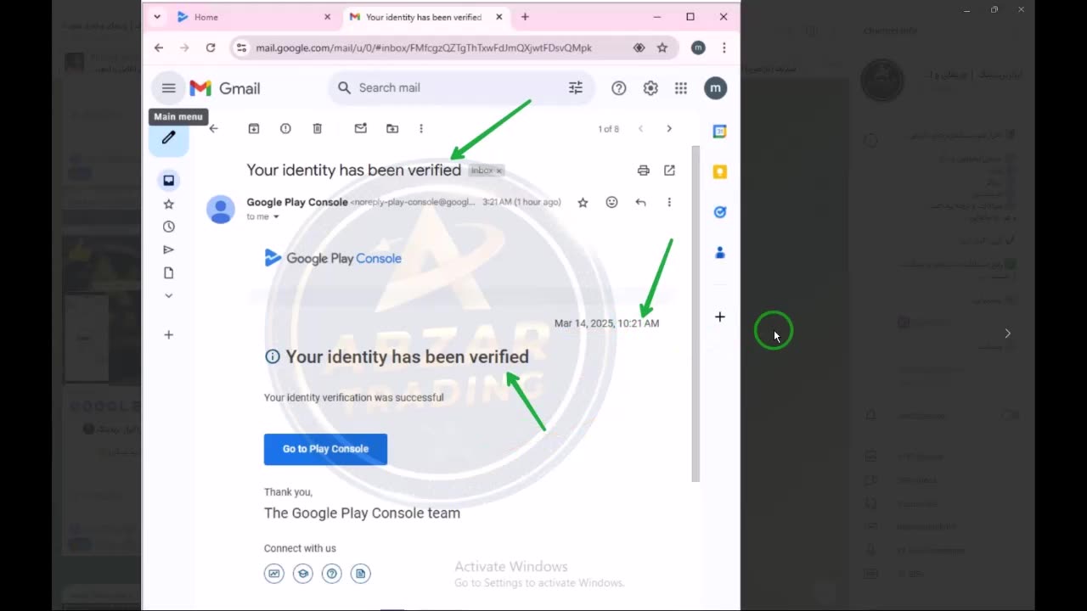Bookmark this tab with star icon
This screenshot has width=1087, height=611.
[x=662, y=48]
